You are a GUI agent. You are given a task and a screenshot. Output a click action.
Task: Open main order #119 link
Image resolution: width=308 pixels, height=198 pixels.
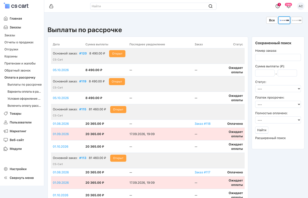point(83,81)
